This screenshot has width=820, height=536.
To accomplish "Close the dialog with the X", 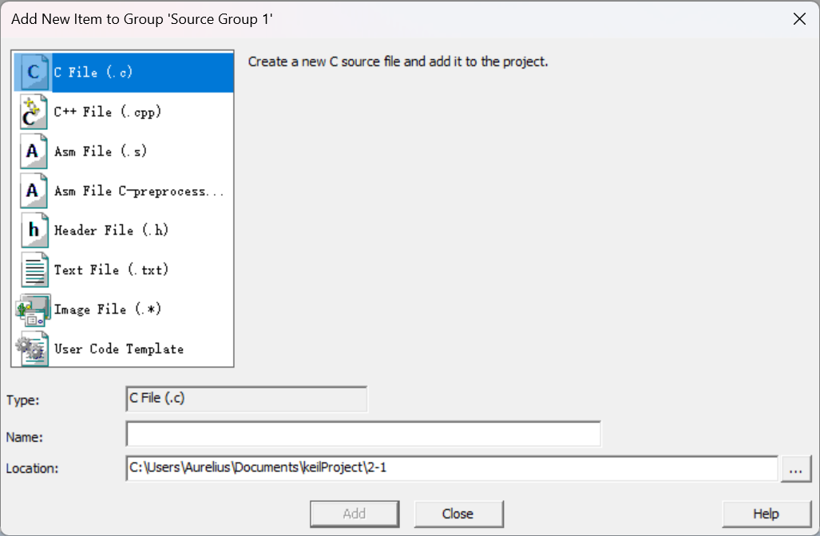I will click(799, 19).
